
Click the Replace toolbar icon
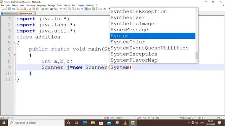[55, 9]
